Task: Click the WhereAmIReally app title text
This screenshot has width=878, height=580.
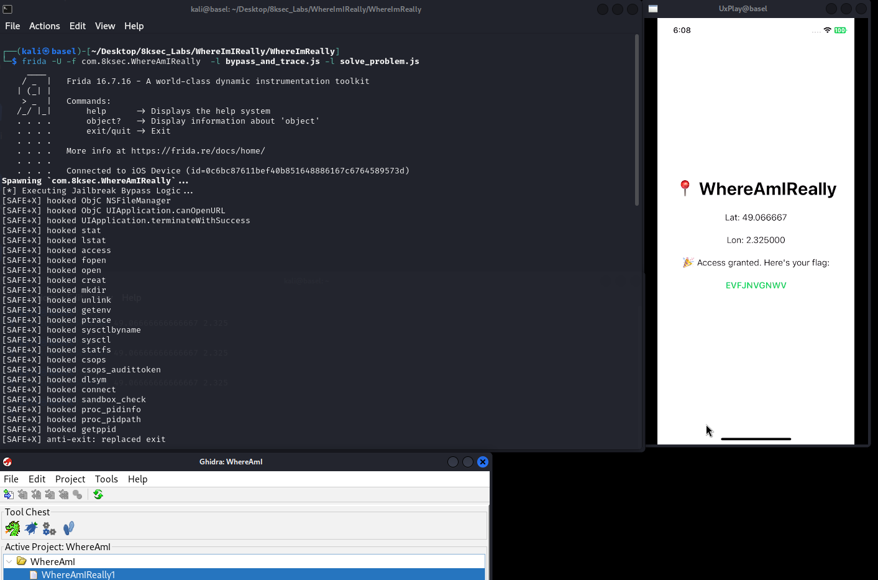Action: click(x=767, y=189)
